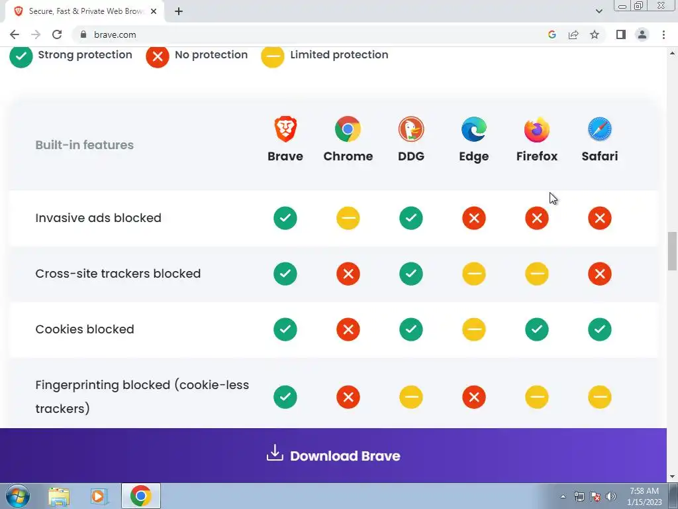This screenshot has width=678, height=509.
Task: Reload the brave.com page
Action: 57,34
